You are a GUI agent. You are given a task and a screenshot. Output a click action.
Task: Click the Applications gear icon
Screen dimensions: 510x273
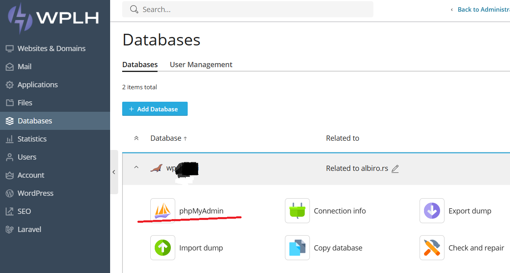(10, 85)
